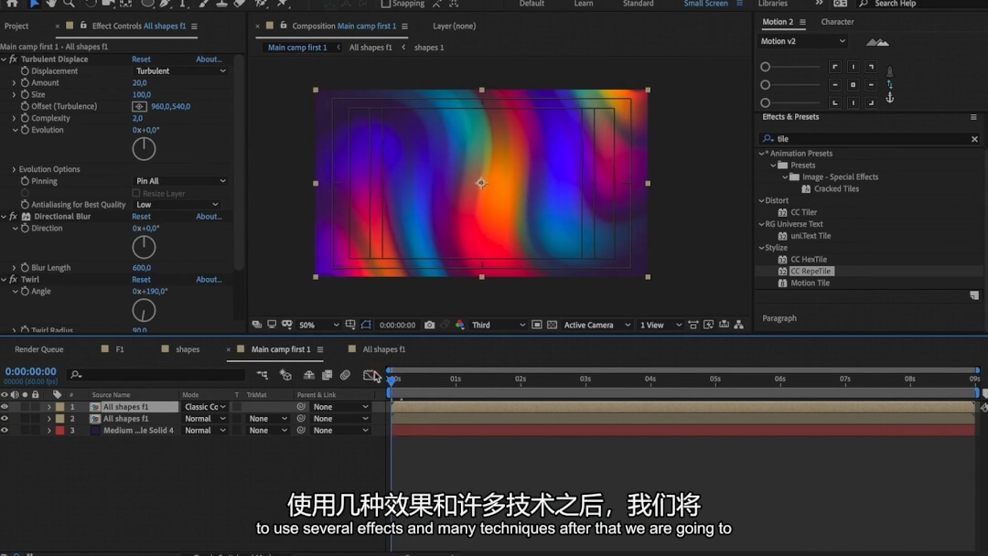Click the CC RepeTile effect icon
This screenshot has height=556, width=988.
click(x=782, y=272)
